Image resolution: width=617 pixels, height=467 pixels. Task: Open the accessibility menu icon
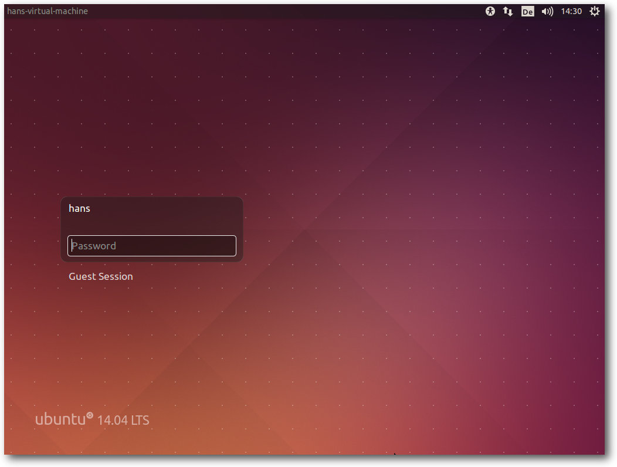[490, 11]
